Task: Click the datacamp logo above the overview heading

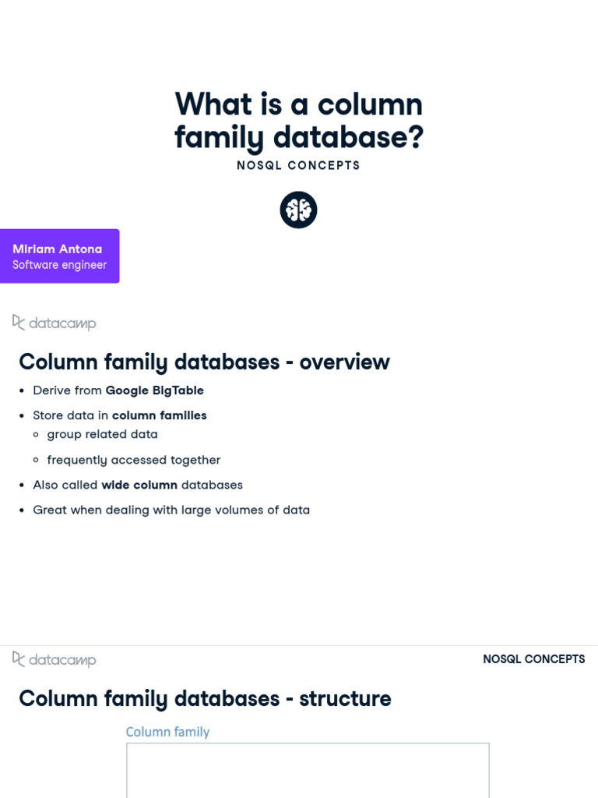Action: point(54,323)
